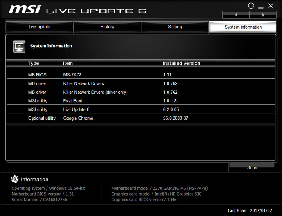This screenshot has height=216, width=282.
Task: Click the Information section heading
Action: 34,179
